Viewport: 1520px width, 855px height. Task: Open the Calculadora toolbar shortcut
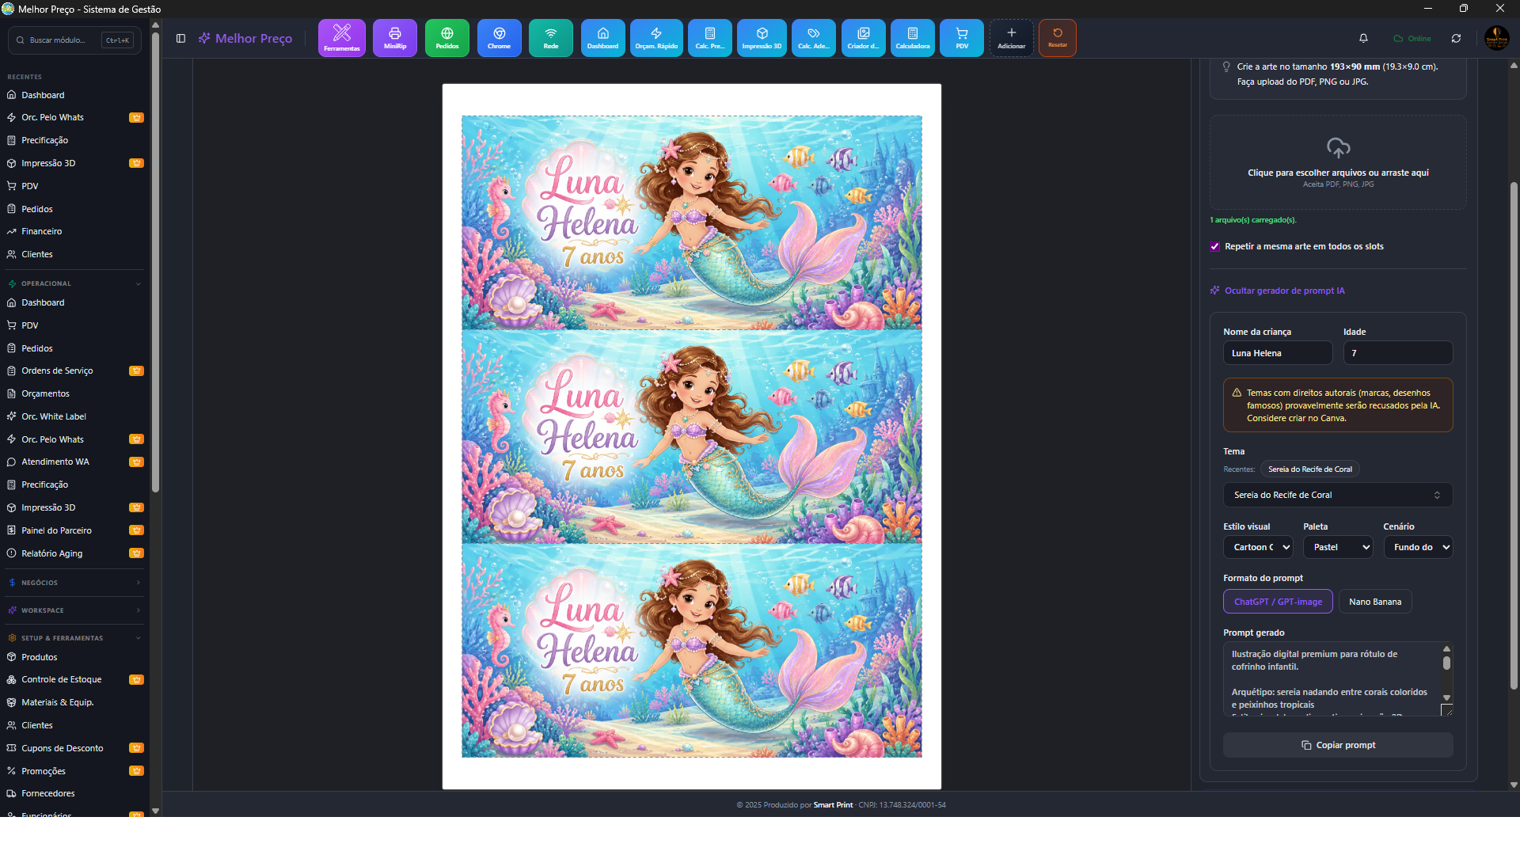pos(913,38)
